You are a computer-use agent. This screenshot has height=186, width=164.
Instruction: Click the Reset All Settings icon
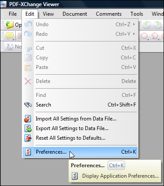coord(28,138)
